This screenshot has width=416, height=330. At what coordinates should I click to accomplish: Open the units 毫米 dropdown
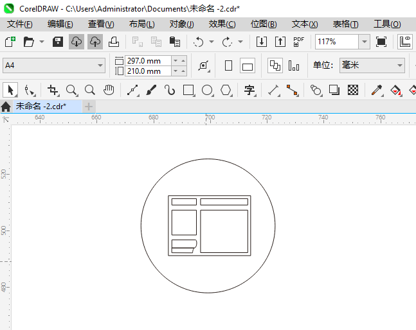[x=372, y=65]
